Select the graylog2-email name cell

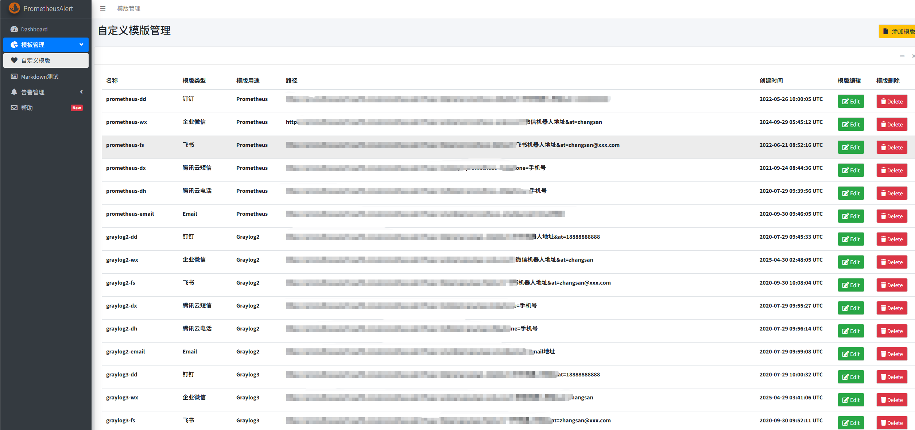[x=125, y=352]
